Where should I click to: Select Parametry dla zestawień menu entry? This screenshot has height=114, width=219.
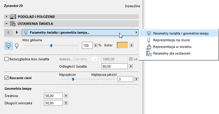(179, 53)
